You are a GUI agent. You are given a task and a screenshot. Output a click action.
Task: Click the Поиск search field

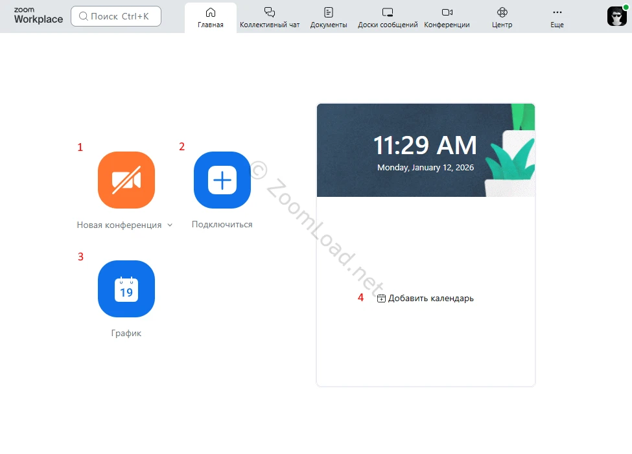pyautogui.click(x=116, y=16)
